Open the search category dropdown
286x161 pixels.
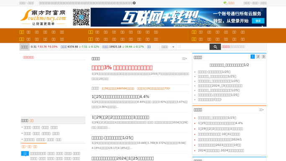(x=168, y=47)
